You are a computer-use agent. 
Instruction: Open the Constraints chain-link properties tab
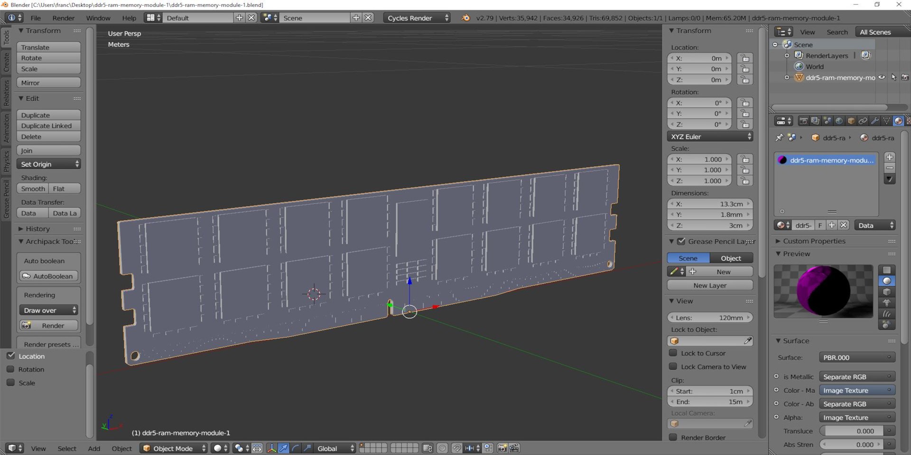click(x=863, y=121)
